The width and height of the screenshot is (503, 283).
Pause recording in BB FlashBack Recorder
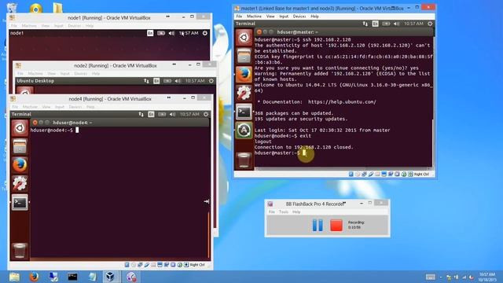coord(318,225)
